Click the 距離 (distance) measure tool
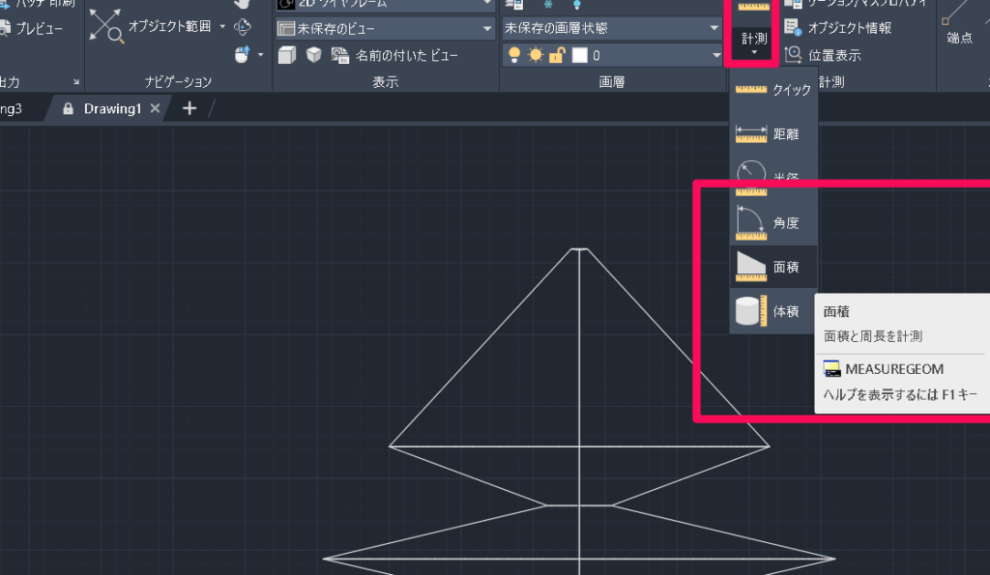Screen dimensions: 990x575 772,134
